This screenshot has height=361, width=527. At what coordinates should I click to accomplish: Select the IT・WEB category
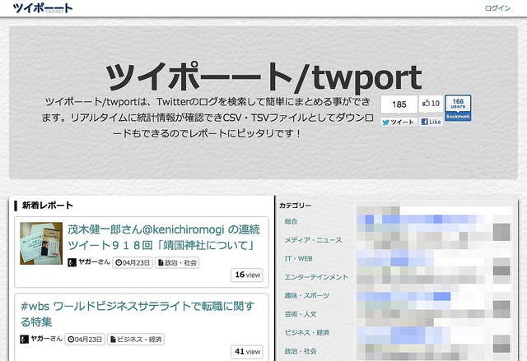298,258
